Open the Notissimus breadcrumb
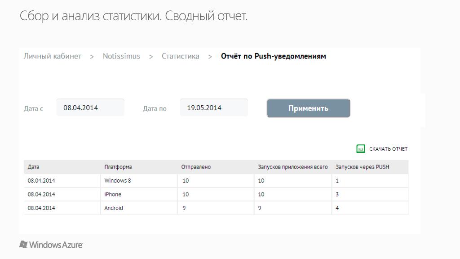 (x=121, y=56)
